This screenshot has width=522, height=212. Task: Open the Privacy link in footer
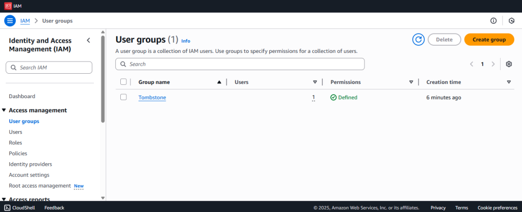(438, 208)
